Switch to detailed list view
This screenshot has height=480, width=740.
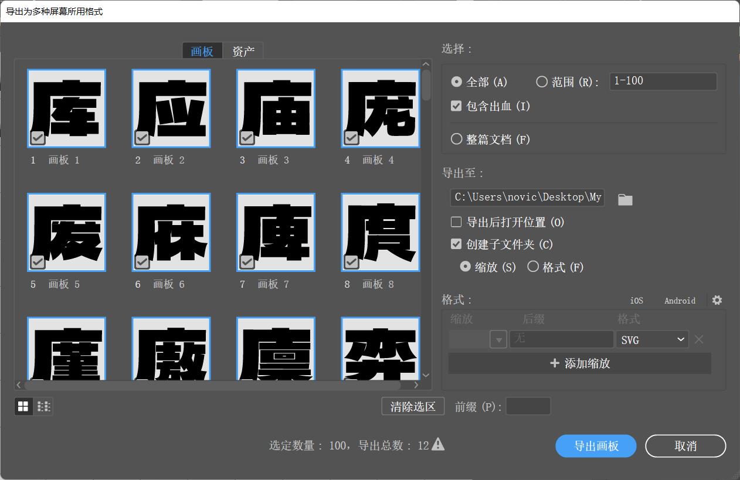point(43,406)
